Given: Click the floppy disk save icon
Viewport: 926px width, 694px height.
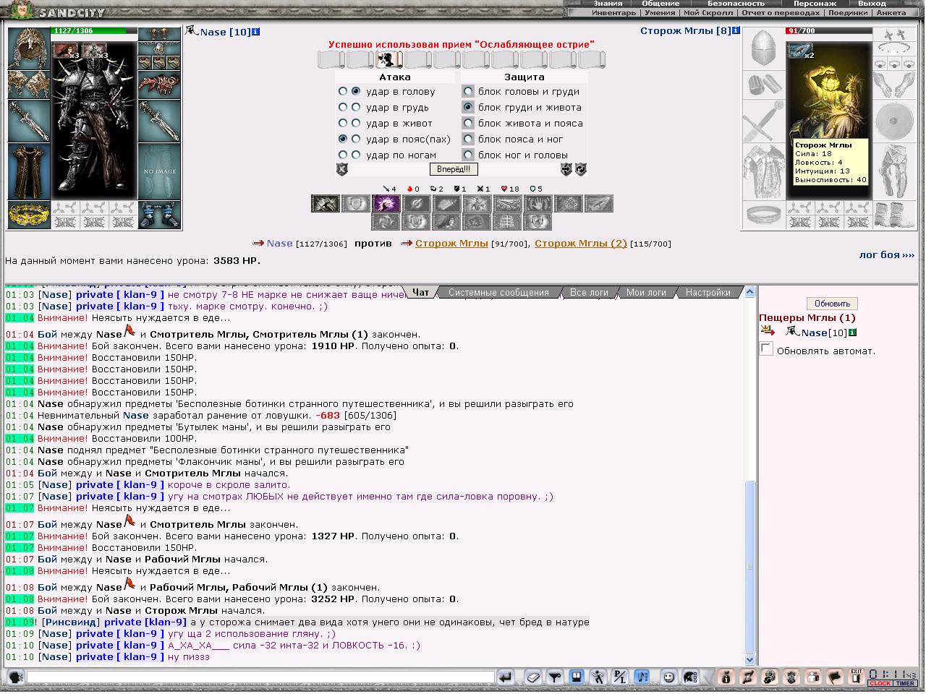Looking at the screenshot, I should [577, 677].
